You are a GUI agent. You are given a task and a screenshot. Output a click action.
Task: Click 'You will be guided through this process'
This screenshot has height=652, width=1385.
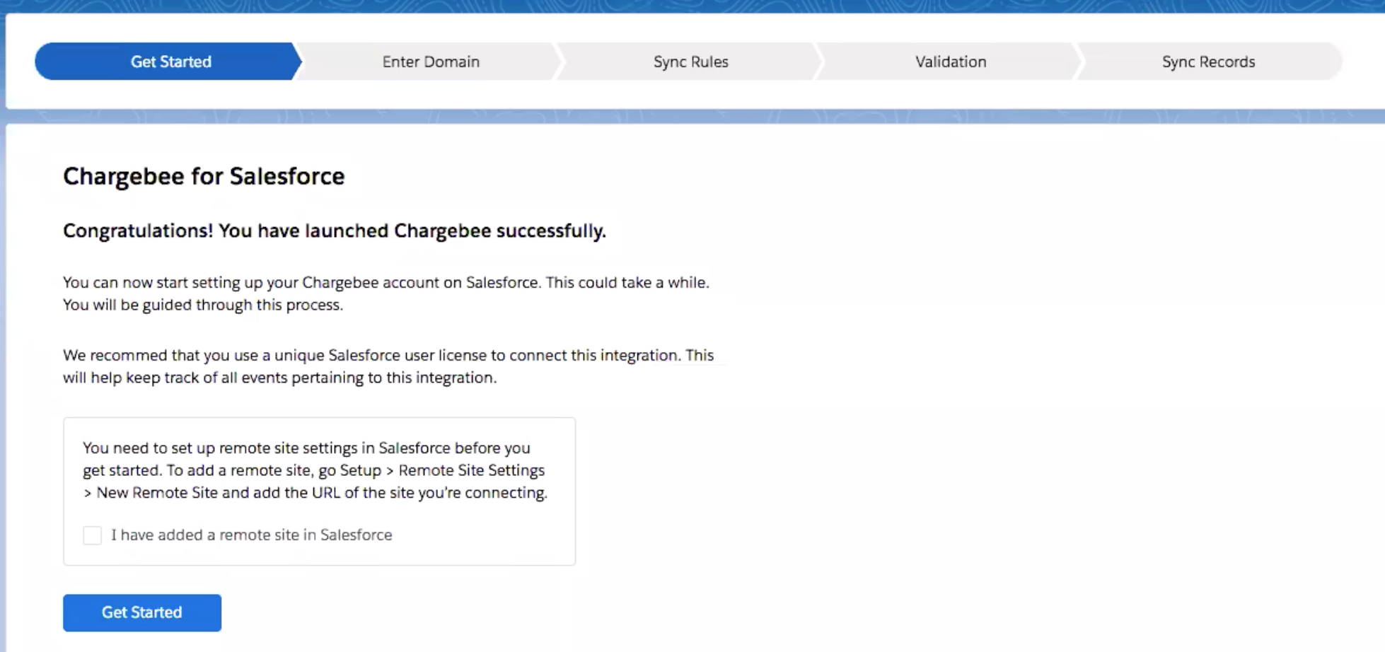203,305
